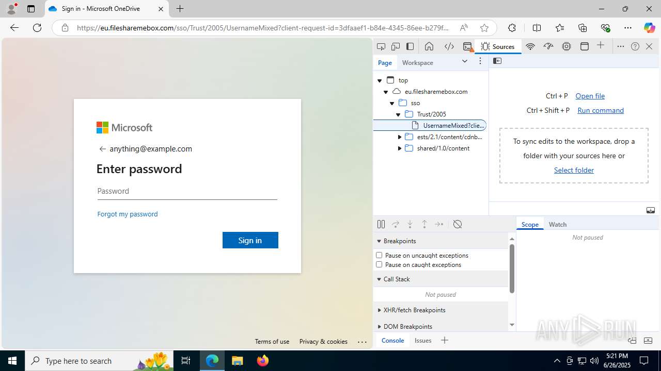Click the Step debugger arrow icon
661x371 pixels.
(439, 224)
